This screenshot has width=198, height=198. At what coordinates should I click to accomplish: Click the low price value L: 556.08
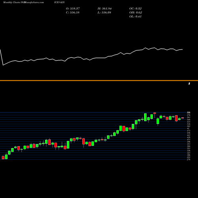pos(104,13)
